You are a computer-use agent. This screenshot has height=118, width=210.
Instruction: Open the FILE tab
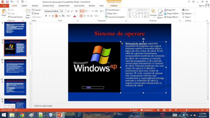5,6
